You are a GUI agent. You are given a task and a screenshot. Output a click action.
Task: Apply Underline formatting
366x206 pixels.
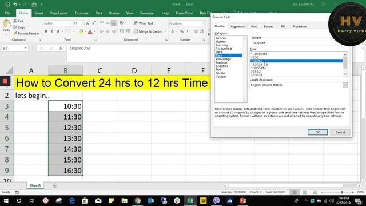tap(58, 31)
